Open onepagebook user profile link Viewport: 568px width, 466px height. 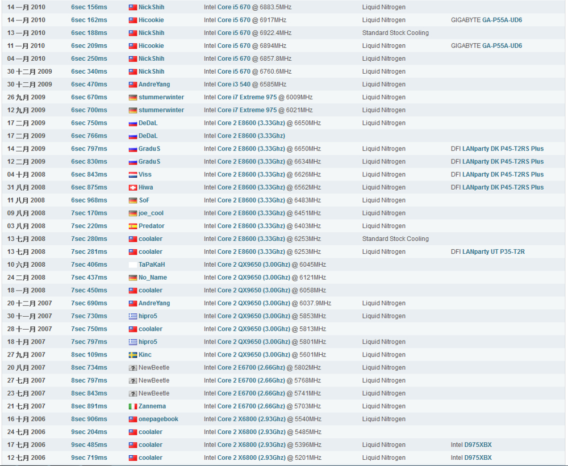click(158, 419)
